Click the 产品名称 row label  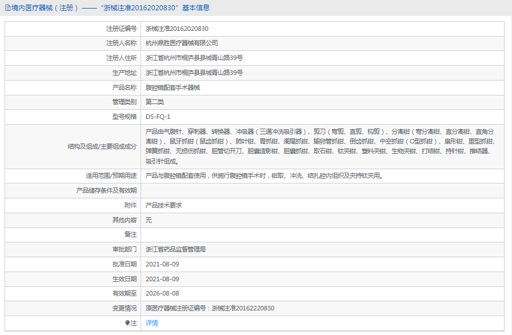[x=125, y=87]
